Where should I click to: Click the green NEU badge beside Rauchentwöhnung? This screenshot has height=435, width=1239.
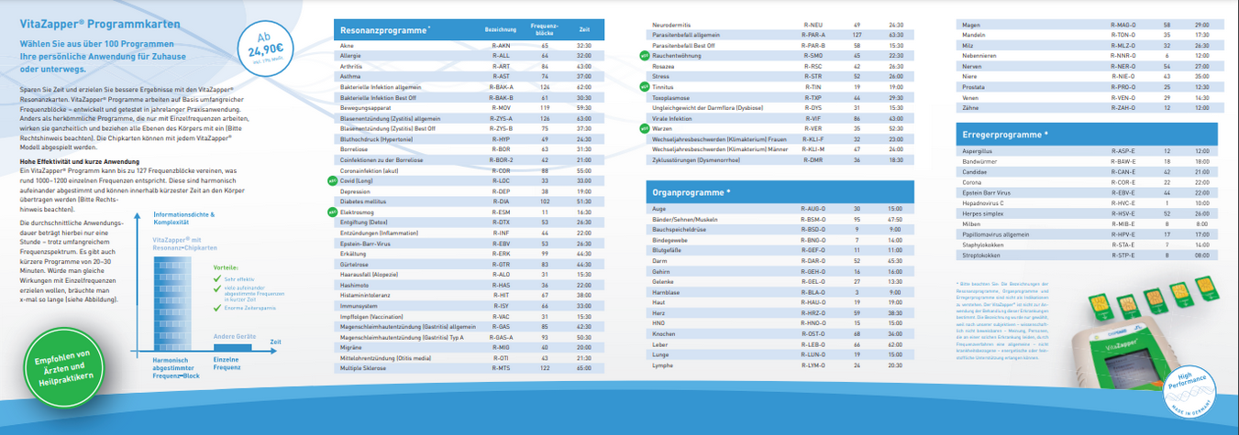[645, 55]
